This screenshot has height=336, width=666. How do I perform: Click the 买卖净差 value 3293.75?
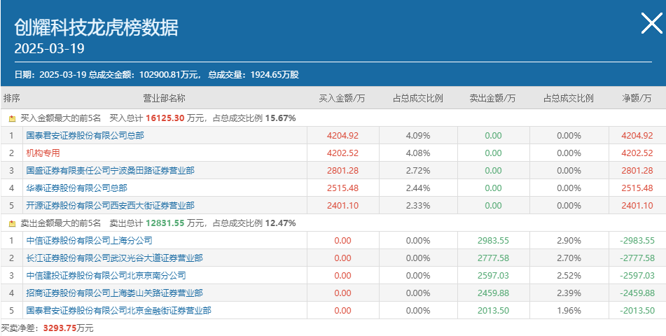[x=59, y=328]
